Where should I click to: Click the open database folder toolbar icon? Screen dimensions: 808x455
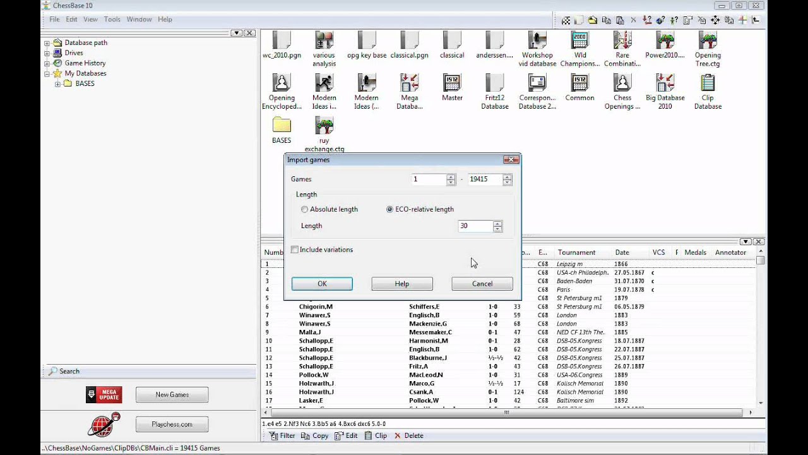(593, 20)
